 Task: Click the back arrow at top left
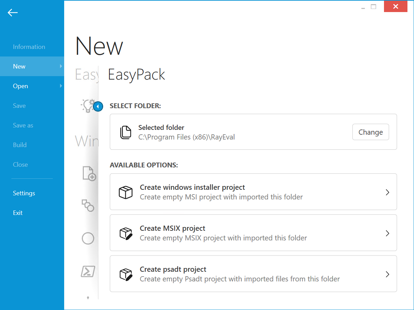coord(12,12)
